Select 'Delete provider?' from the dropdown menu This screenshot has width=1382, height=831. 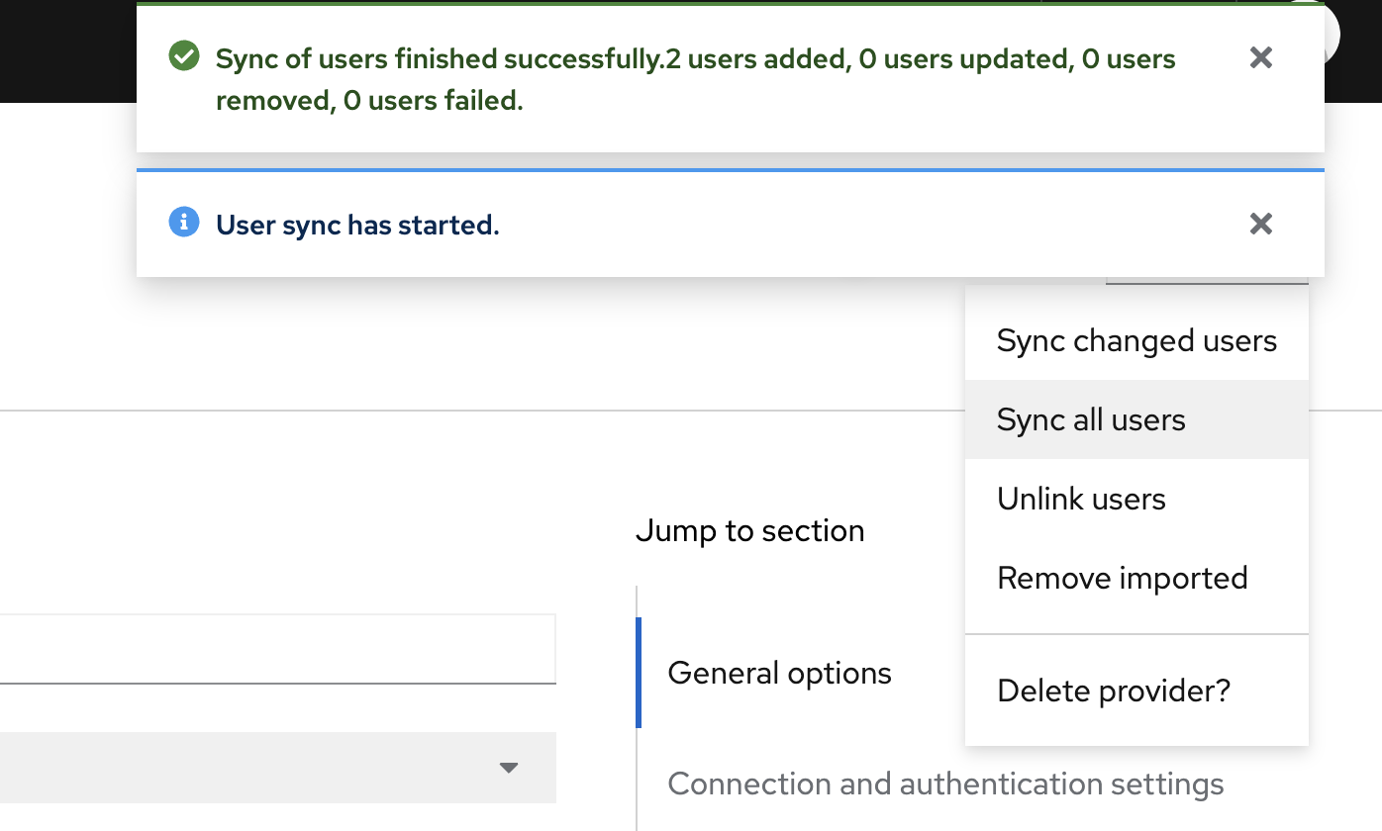point(1114,691)
